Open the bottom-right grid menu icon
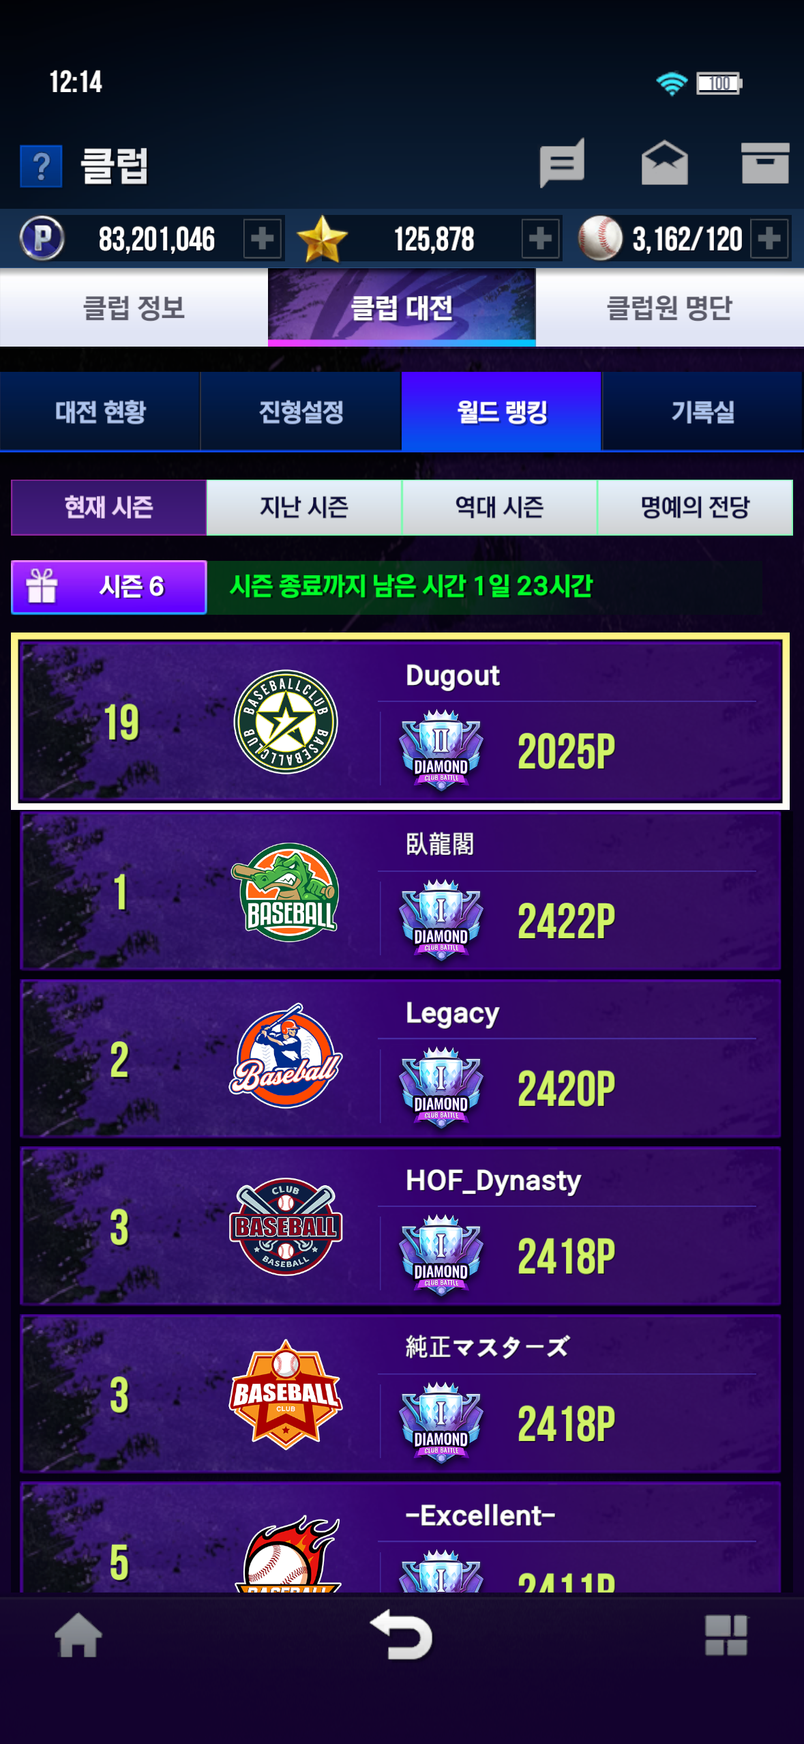Viewport: 804px width, 1744px height. pos(726,1635)
